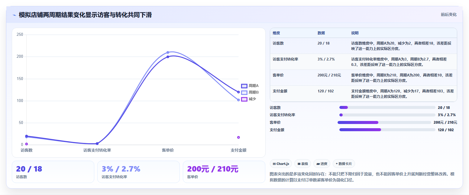Select the 200元 / 210元 data card
The height and width of the screenshot is (195, 469).
pos(224,172)
